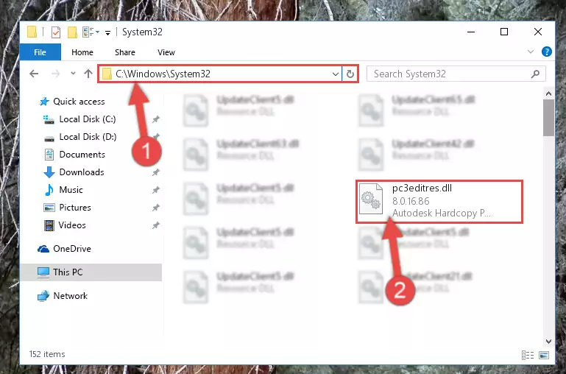The height and width of the screenshot is (374, 566).
Task: Refresh the System32 folder
Action: pyautogui.click(x=350, y=74)
